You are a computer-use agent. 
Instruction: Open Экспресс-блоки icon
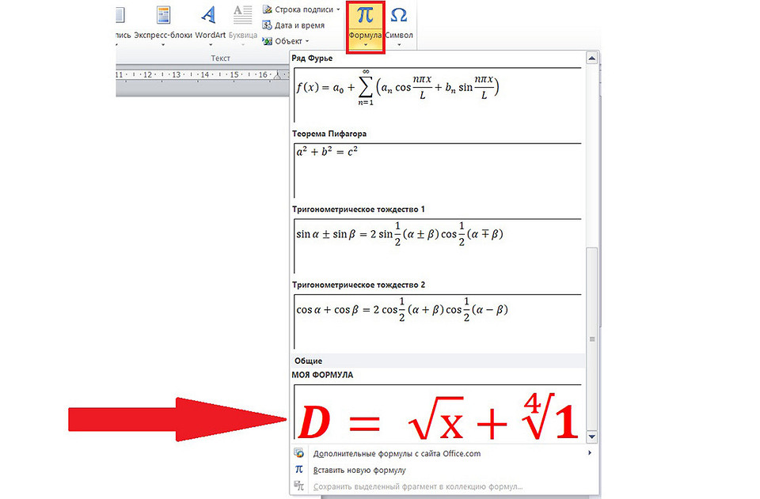[x=163, y=16]
